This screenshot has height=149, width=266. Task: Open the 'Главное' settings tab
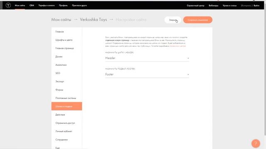coord(66,31)
